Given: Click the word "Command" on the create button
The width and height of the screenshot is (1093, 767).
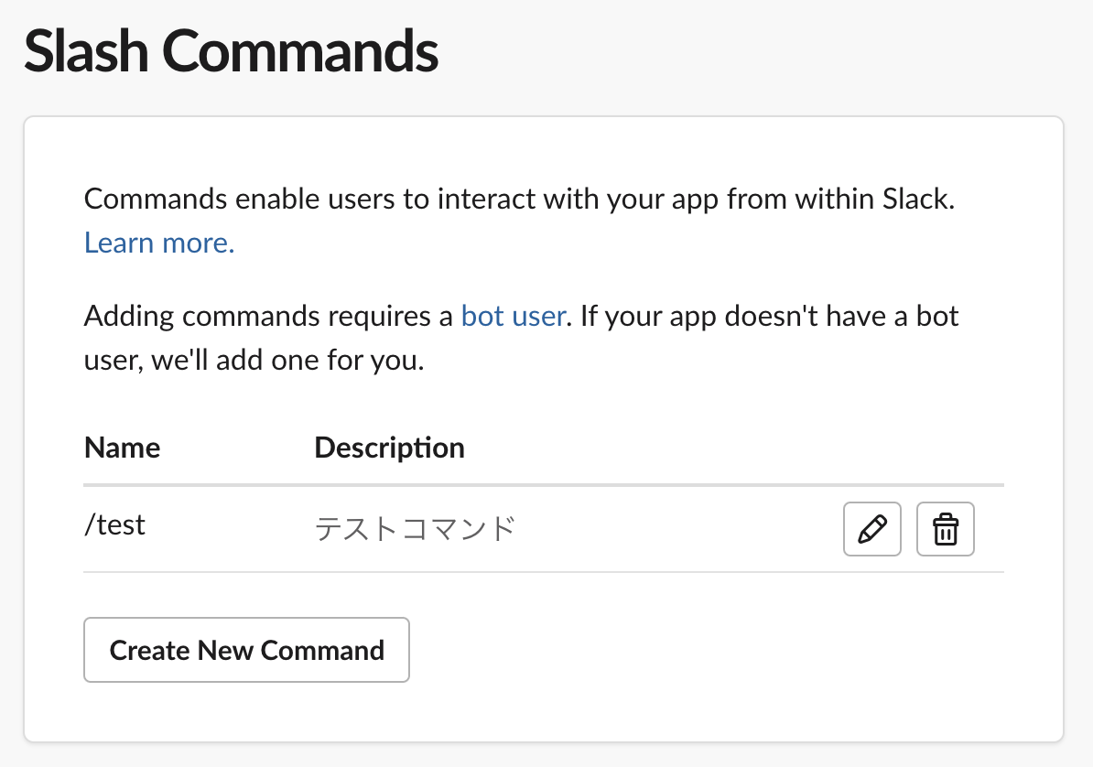Looking at the screenshot, I should coord(322,650).
